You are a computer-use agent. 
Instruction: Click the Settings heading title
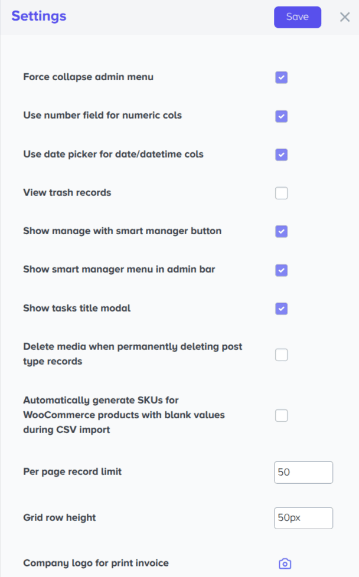pos(38,16)
